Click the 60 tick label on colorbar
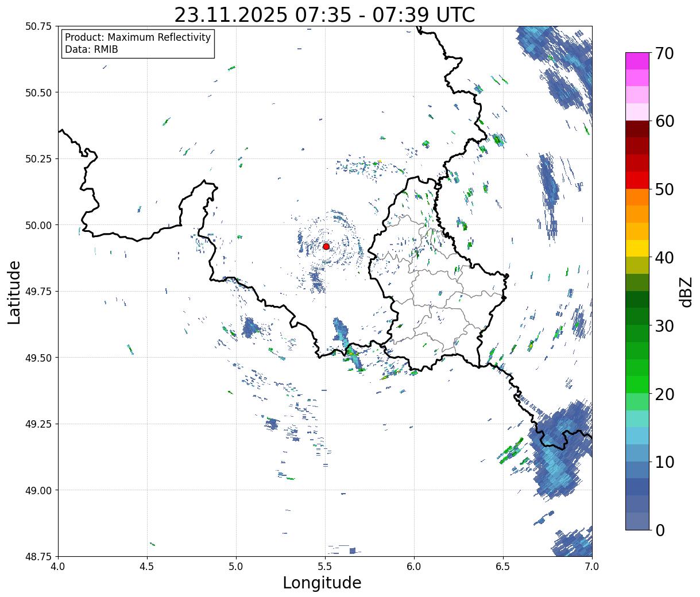The width and height of the screenshot is (700, 597). pos(664,121)
